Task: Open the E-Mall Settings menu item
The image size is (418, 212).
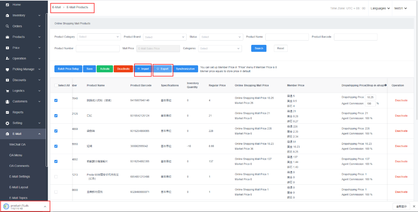Action: [19, 176]
